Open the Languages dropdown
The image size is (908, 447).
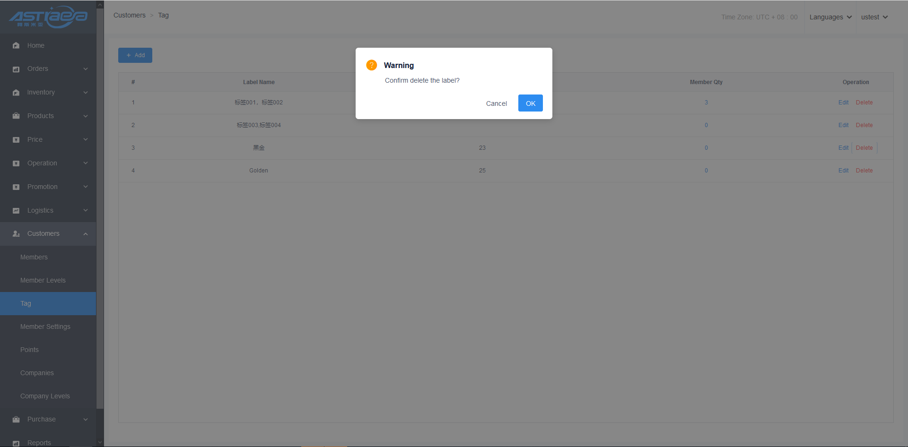(x=830, y=17)
